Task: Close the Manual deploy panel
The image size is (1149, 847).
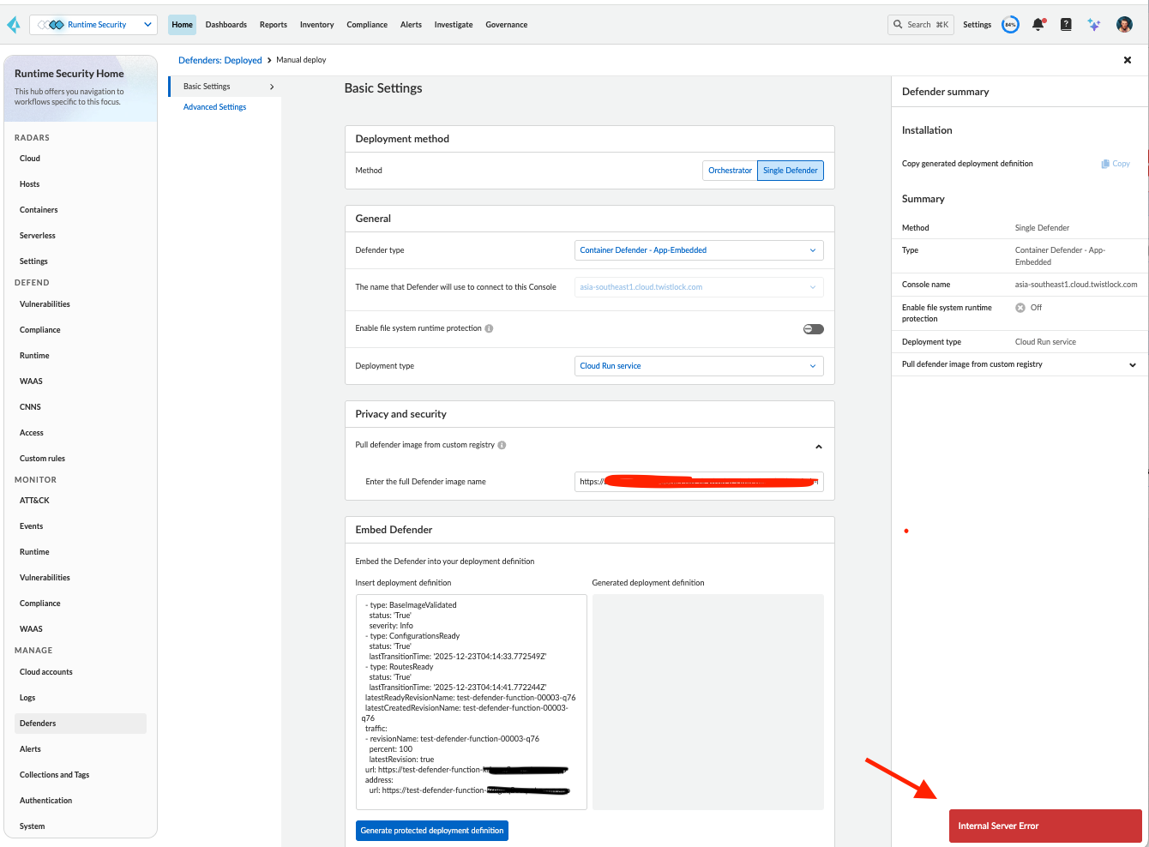Action: click(x=1128, y=60)
